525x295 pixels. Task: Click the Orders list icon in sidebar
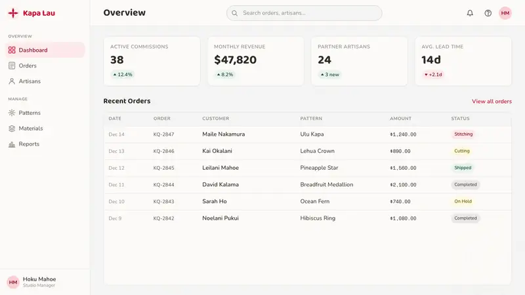click(x=12, y=66)
